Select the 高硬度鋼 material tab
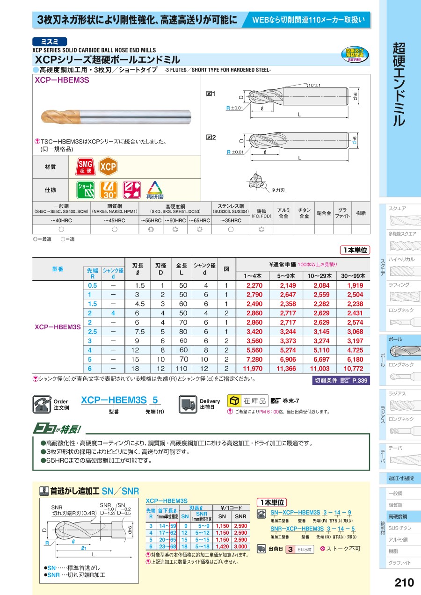The width and height of the screenshot is (421, 595). coord(400,516)
